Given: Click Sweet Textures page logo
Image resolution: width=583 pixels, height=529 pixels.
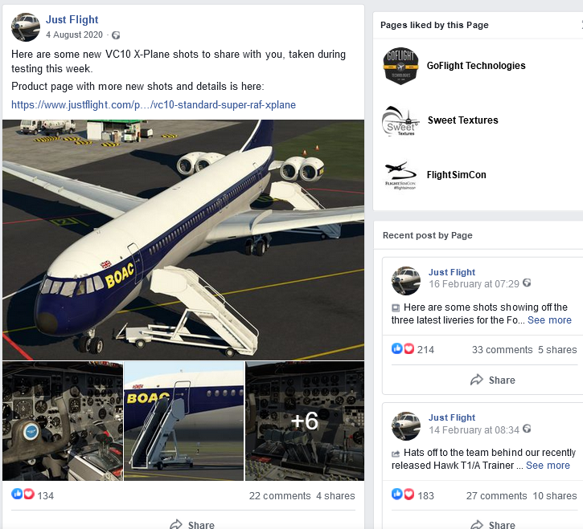Looking at the screenshot, I should click(400, 120).
